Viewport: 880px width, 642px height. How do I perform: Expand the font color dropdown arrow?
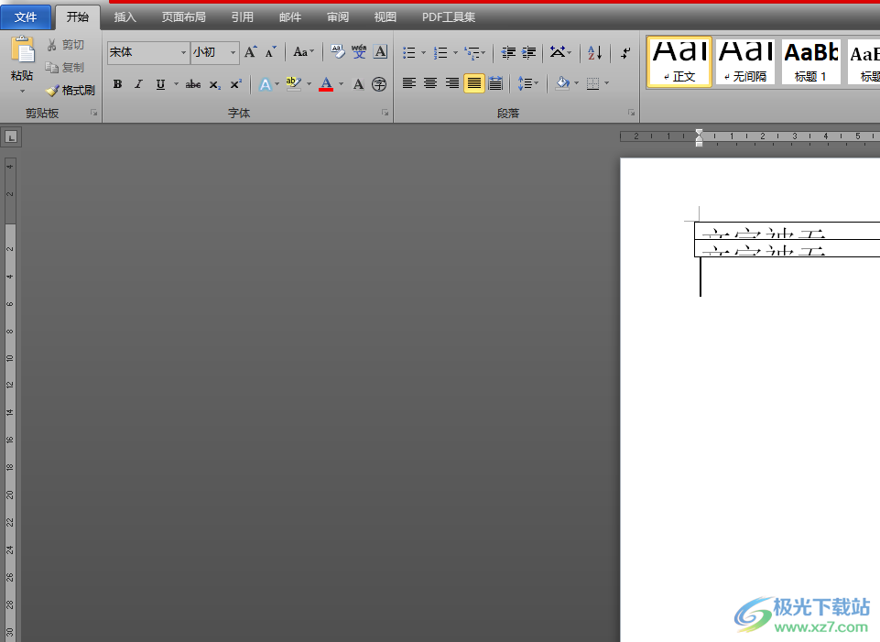[341, 84]
